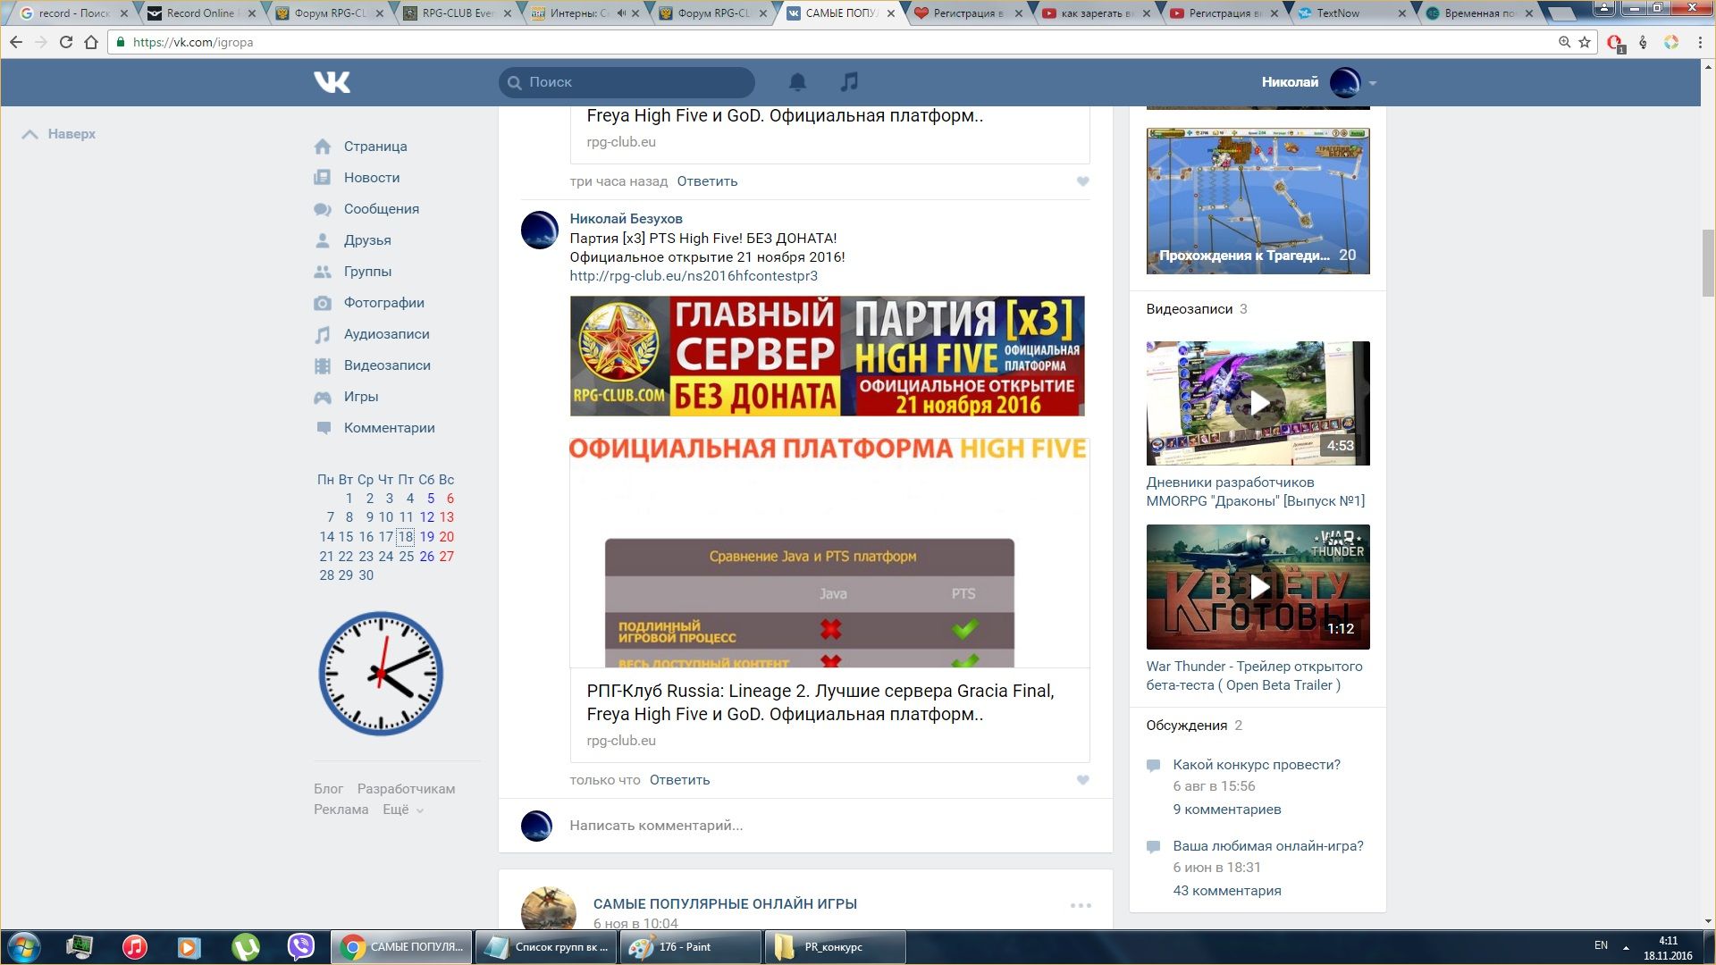Open Группы in the left menu

(x=367, y=272)
